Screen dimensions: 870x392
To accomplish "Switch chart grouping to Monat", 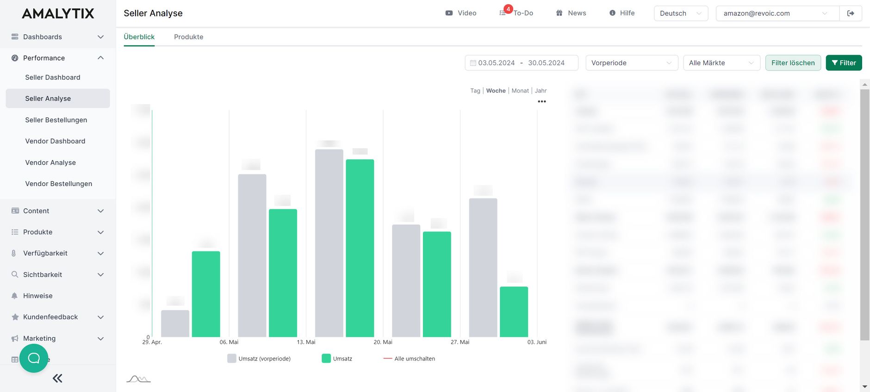I will (520, 91).
